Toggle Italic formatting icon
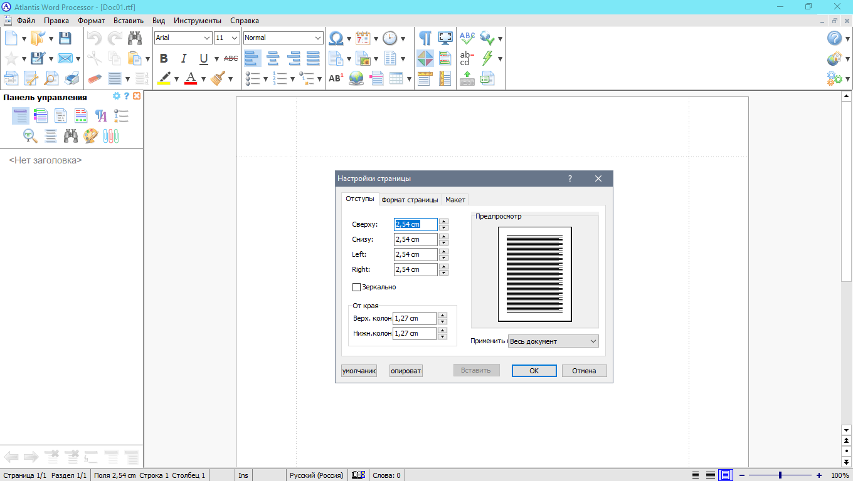 (184, 58)
